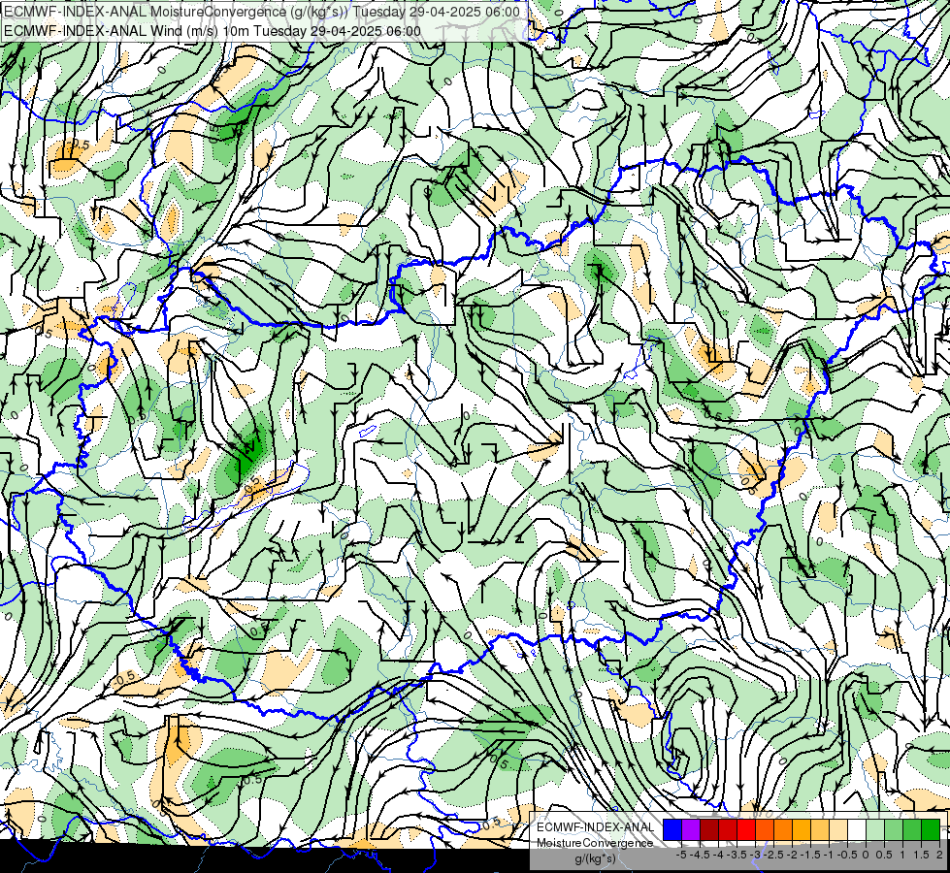Click the orange swatch between -2.5 and -2
Screen dimensions: 950x873
pos(783,830)
